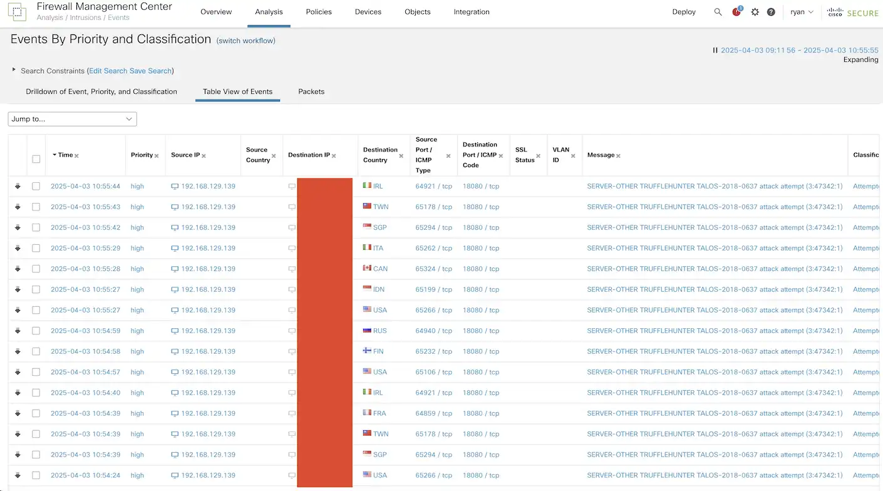Check the checkbox for the 10:54:24 event
883x491 pixels.
tap(36, 475)
